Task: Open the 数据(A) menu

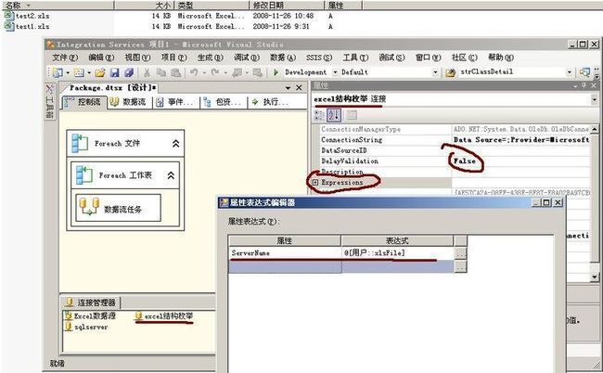Action: click(x=283, y=58)
